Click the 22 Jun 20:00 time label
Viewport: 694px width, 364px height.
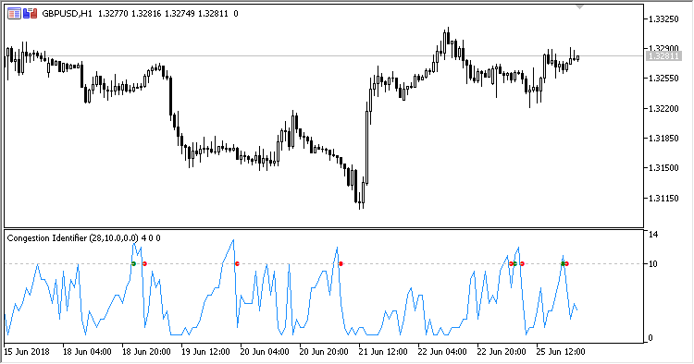[502, 352]
